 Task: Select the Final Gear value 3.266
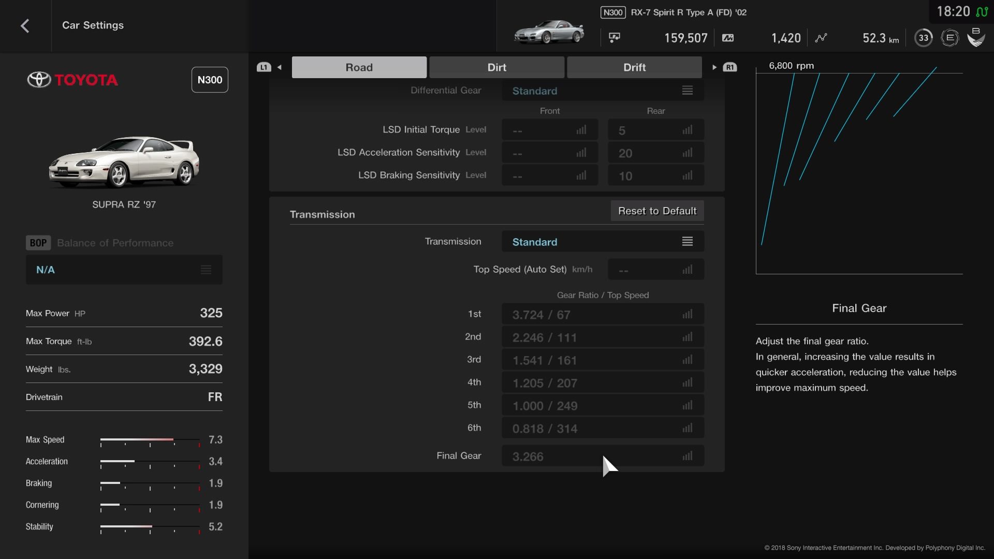pos(603,456)
